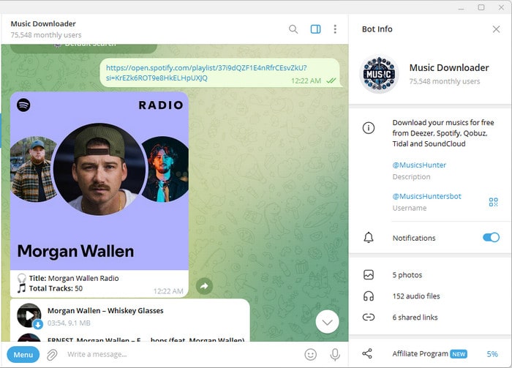The height and width of the screenshot is (368, 512).
Task: Start voice recording with microphone icon
Action: point(335,355)
